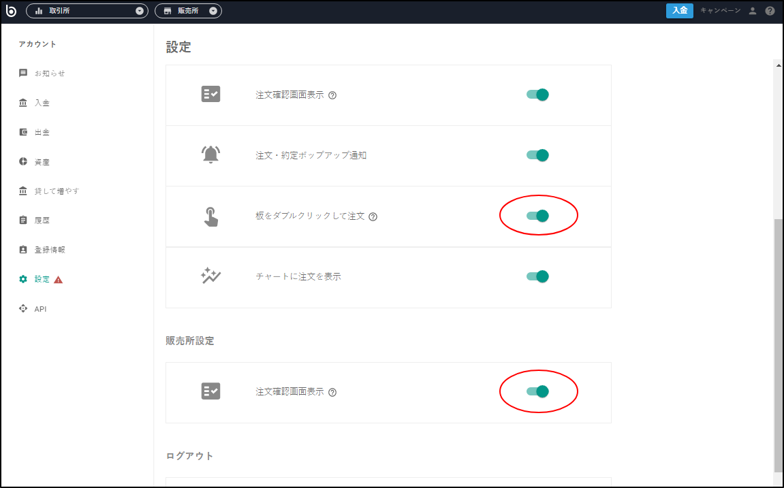Open 出金 in the sidebar
The width and height of the screenshot is (784, 488).
click(42, 132)
